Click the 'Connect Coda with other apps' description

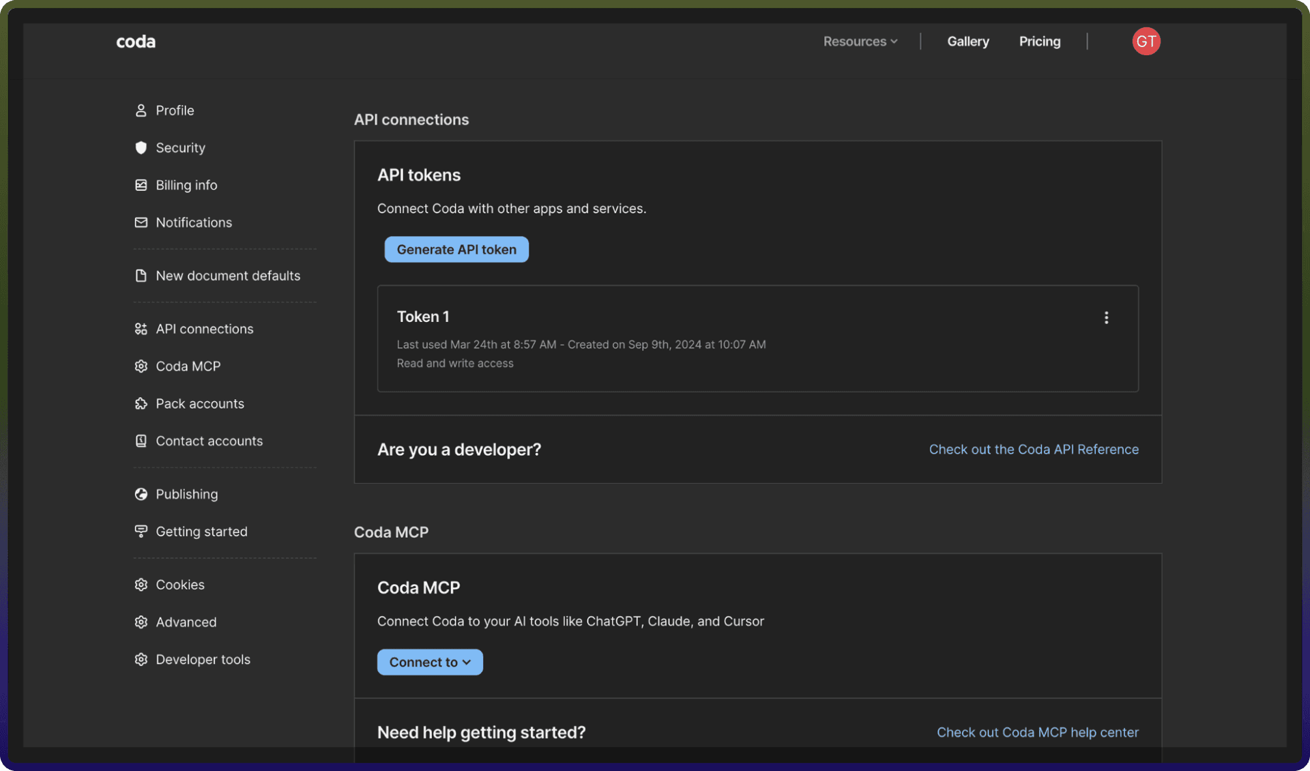click(512, 209)
